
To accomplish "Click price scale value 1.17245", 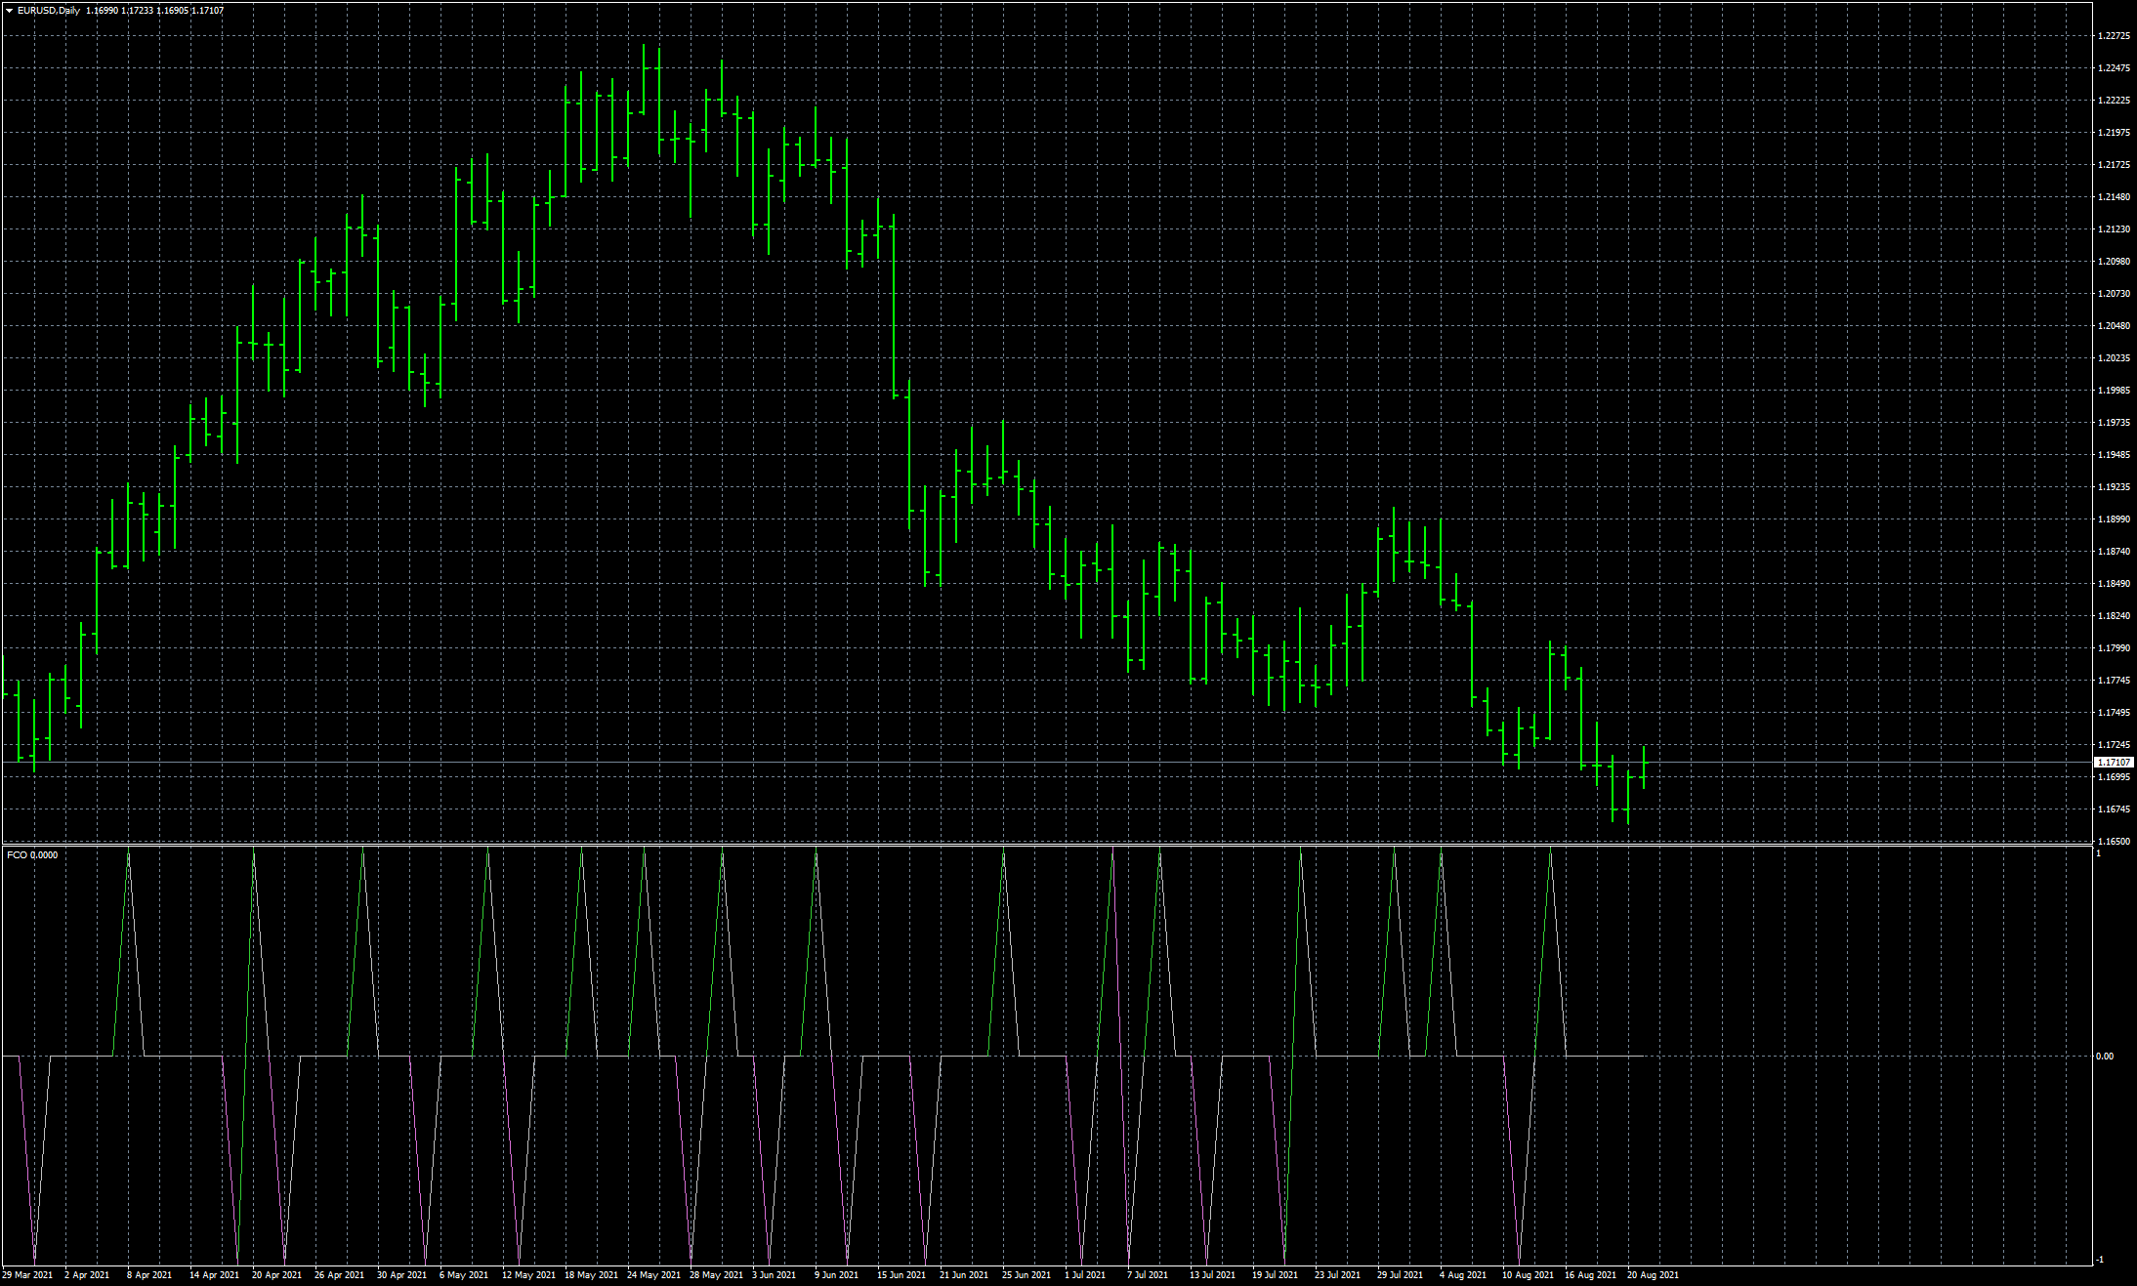I will point(2114,745).
